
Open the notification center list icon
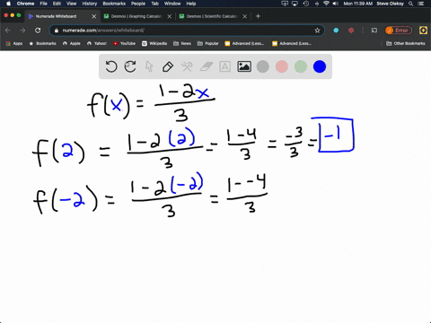click(x=422, y=4)
